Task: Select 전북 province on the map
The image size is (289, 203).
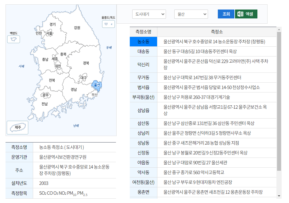Action: click(52, 80)
